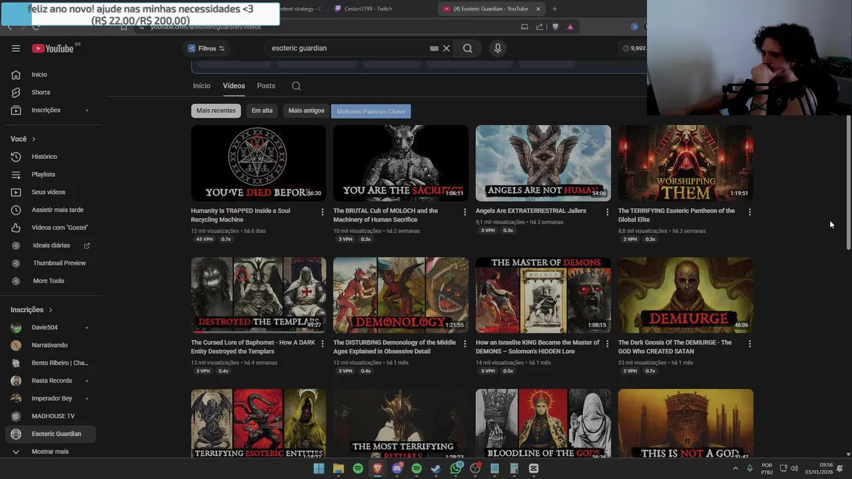The image size is (852, 479).
Task: Select the Esoteric Guardian - YouTube browser tab
Action: point(491,9)
